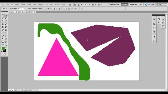
Task: Open the Character panel icon
Action: coord(159,19)
